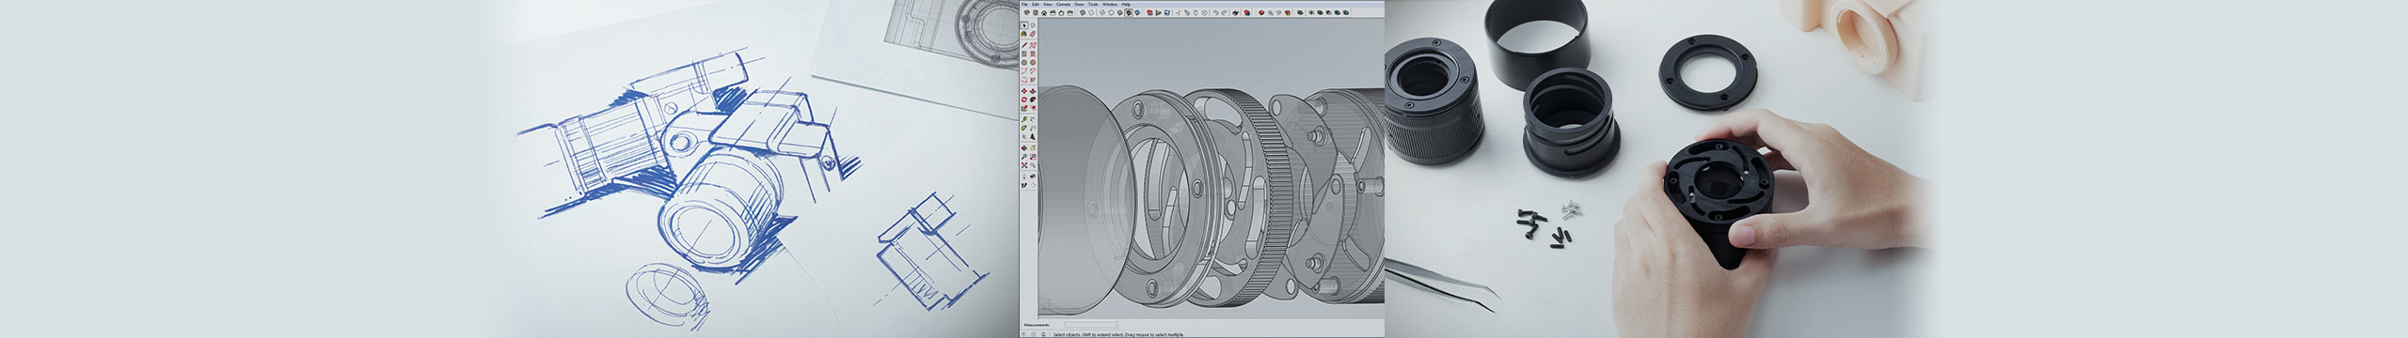Open the Window menu
Viewport: 2408px width, 338px height.
1110,5
